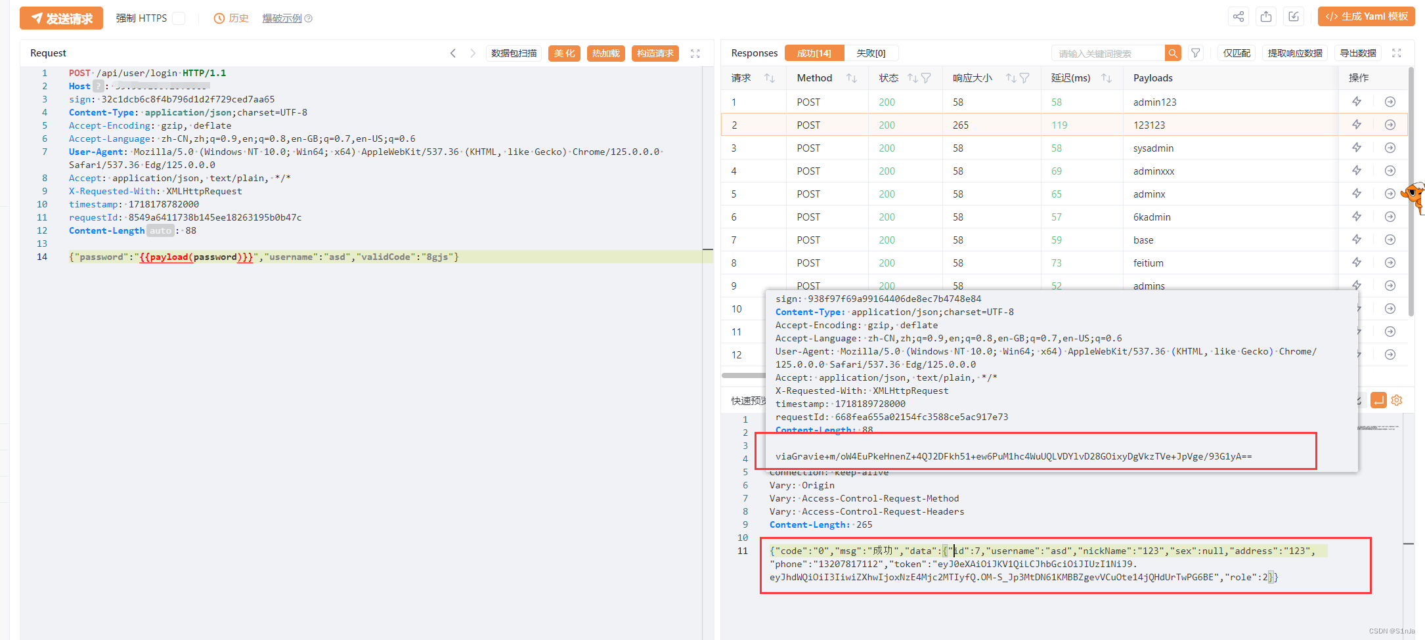Click the lightning icon for 123123 row

coord(1357,125)
